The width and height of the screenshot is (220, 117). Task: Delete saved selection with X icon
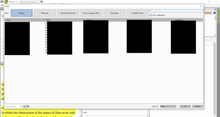tap(28, 106)
